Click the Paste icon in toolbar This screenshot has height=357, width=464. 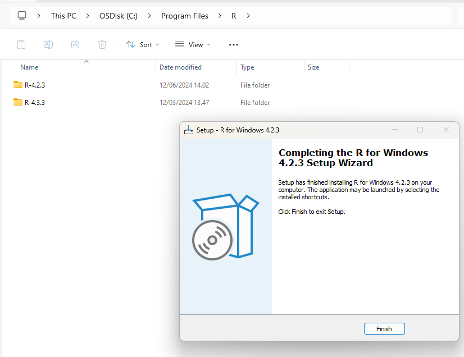[x=21, y=44]
